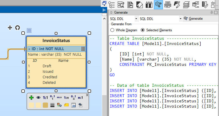Select the Selected Elements radio option
Image resolution: width=219 pixels, height=116 pixels.
(142, 30)
